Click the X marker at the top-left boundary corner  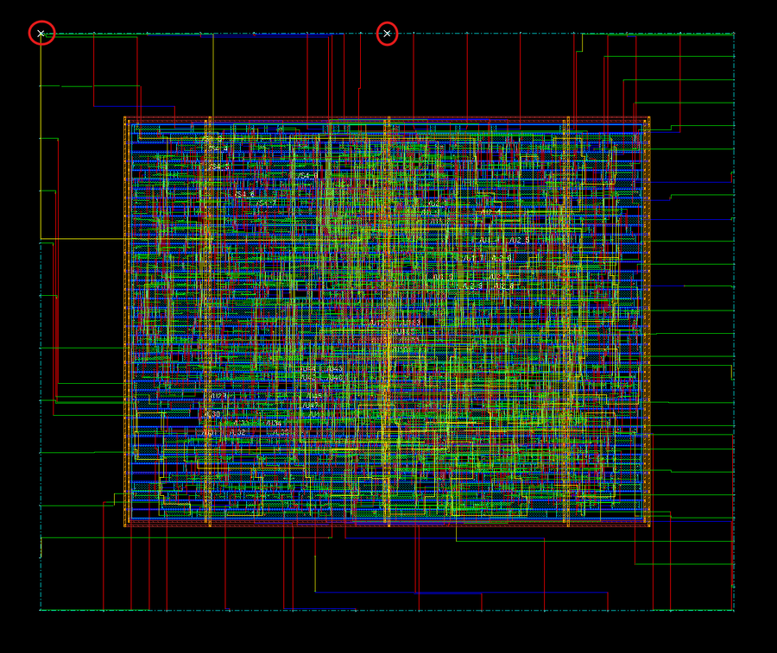point(41,33)
